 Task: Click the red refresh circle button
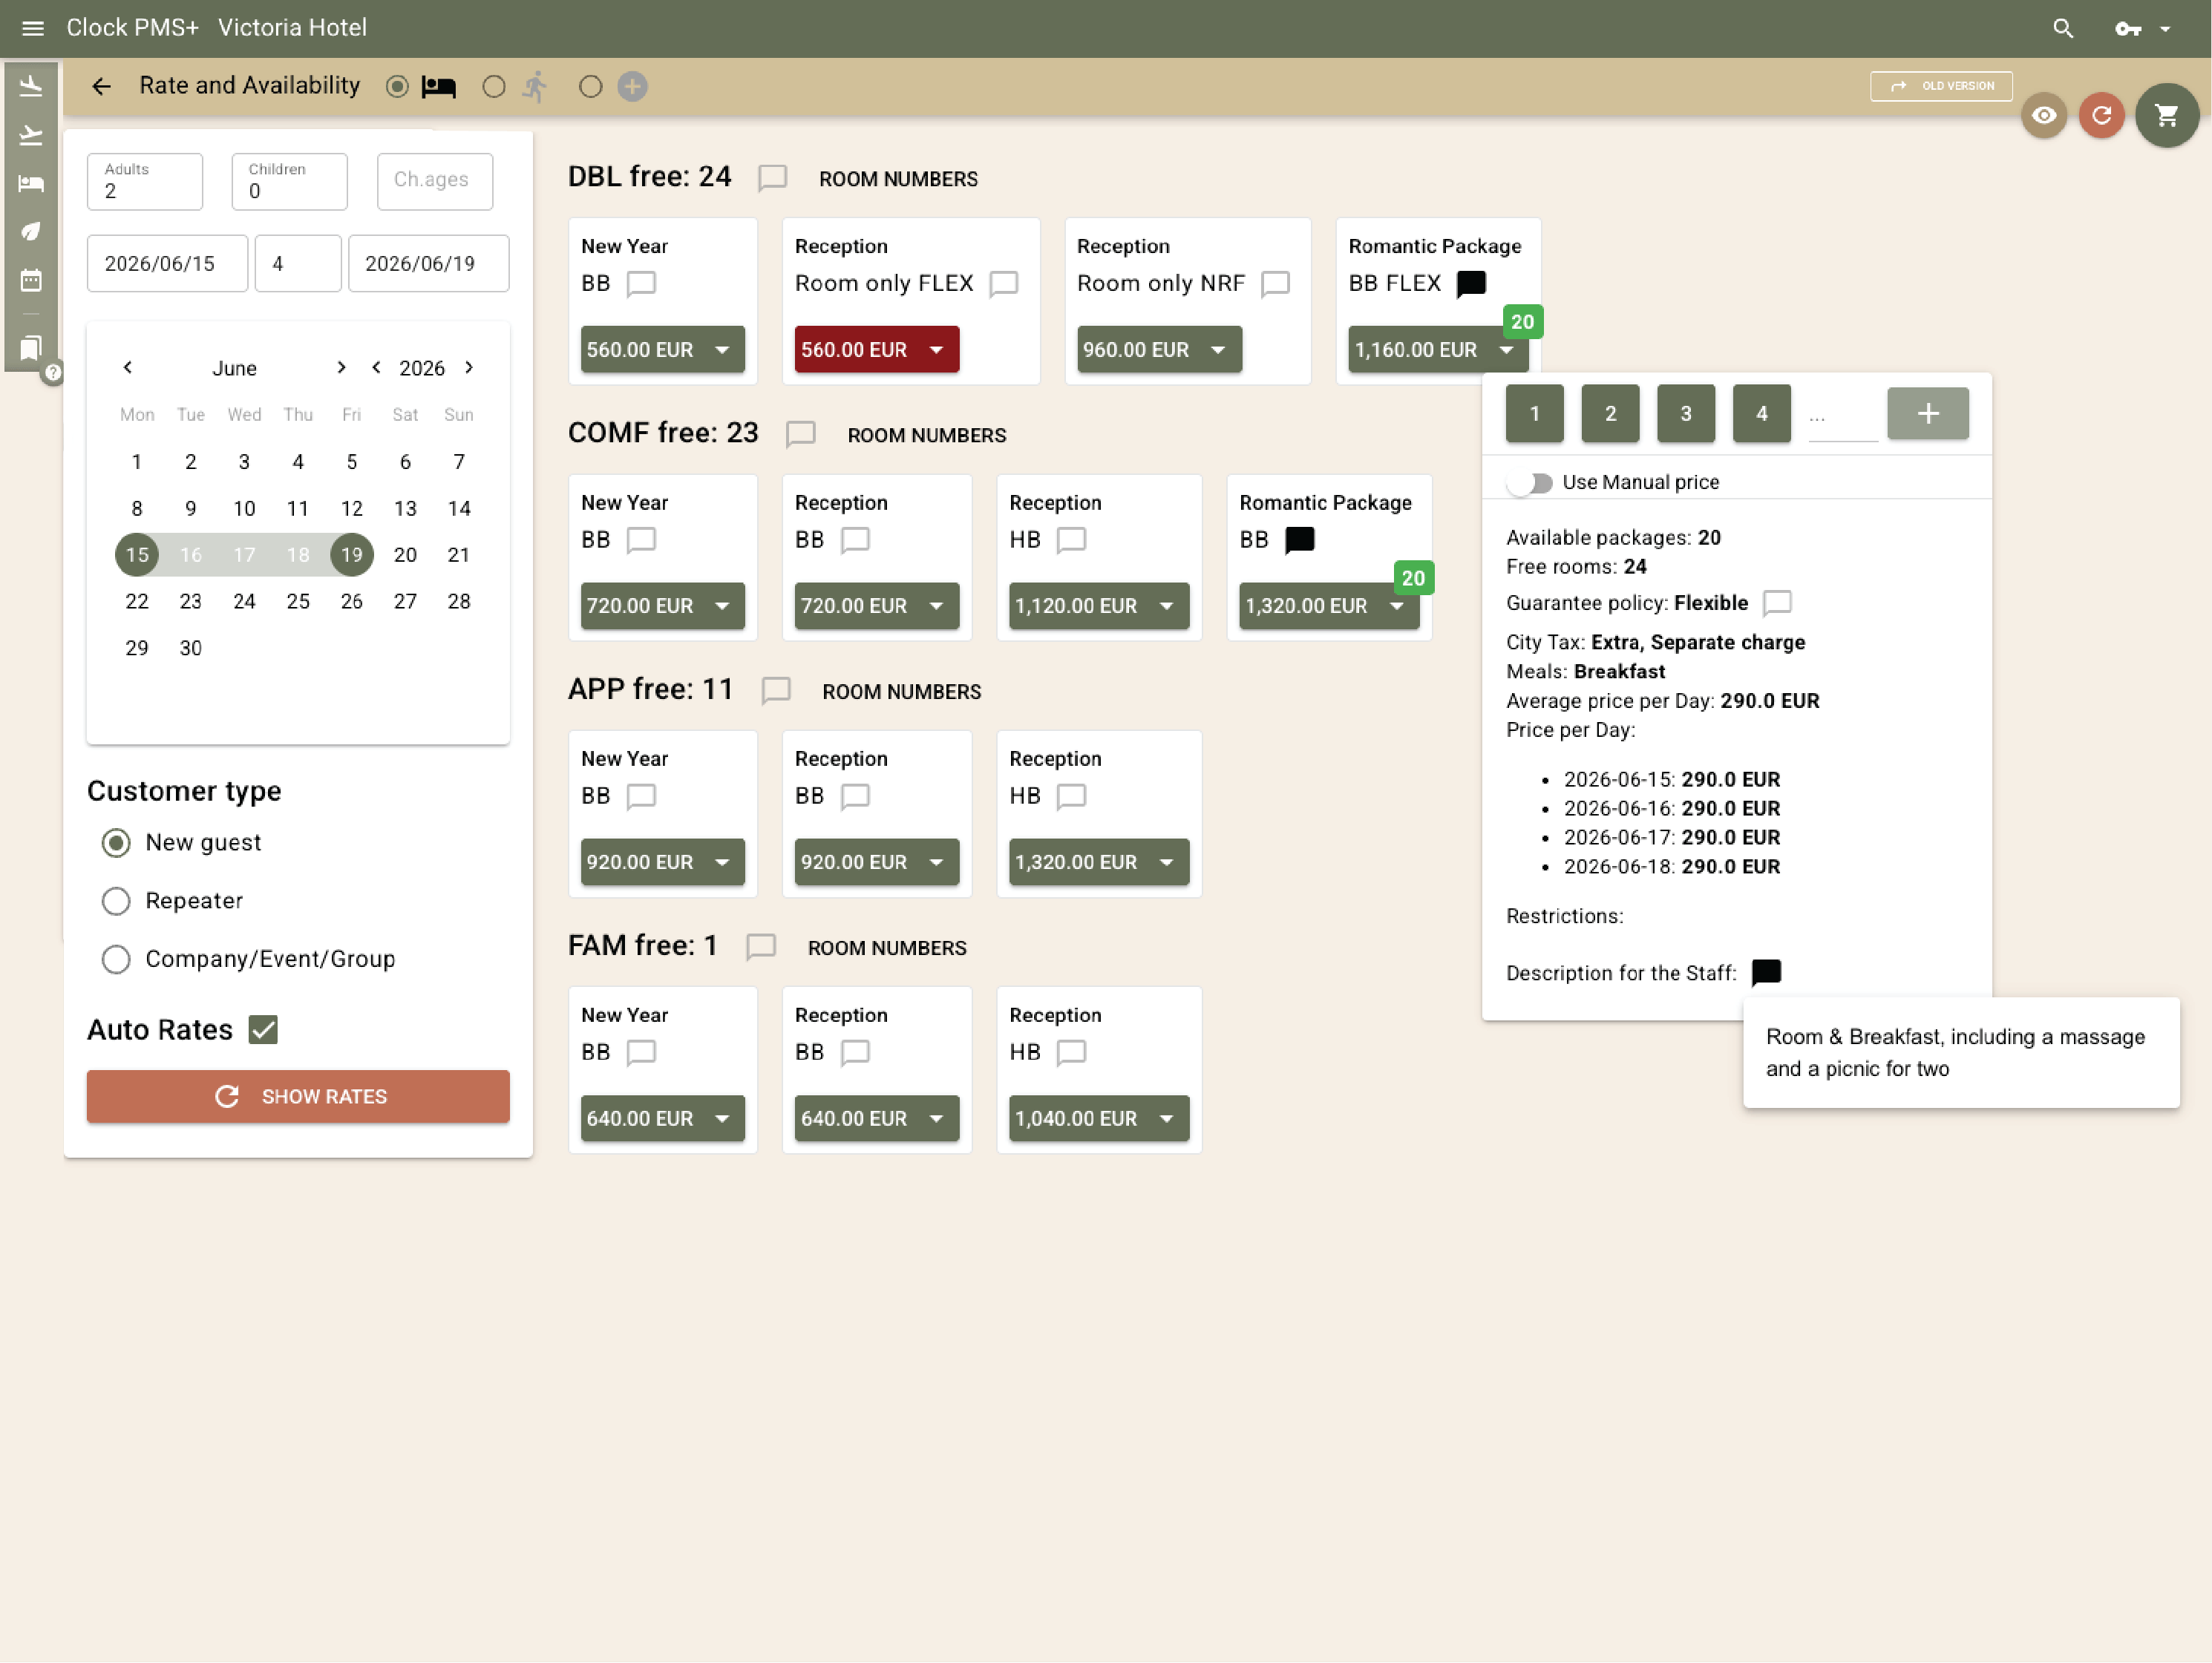[2101, 115]
